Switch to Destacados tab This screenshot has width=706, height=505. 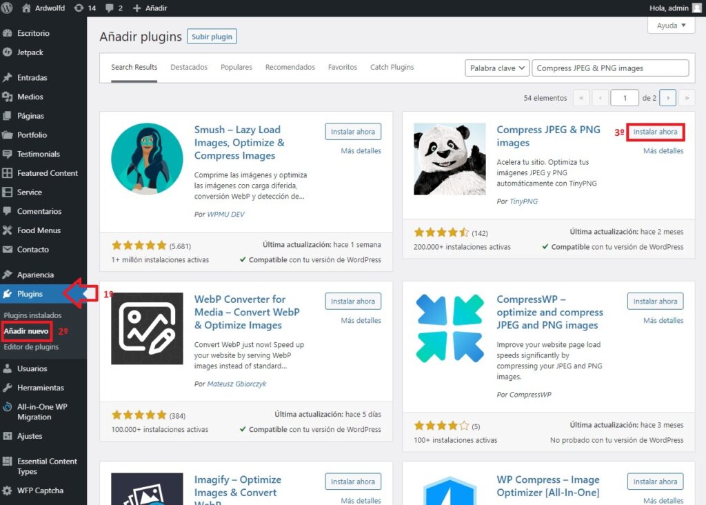[189, 67]
